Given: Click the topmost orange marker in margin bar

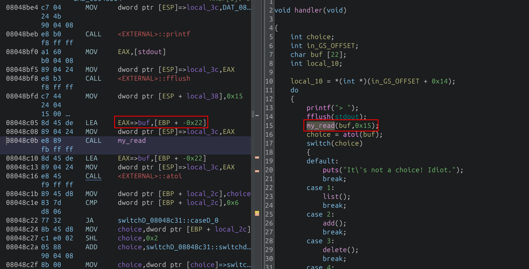Looking at the screenshot, I should [256, 157].
